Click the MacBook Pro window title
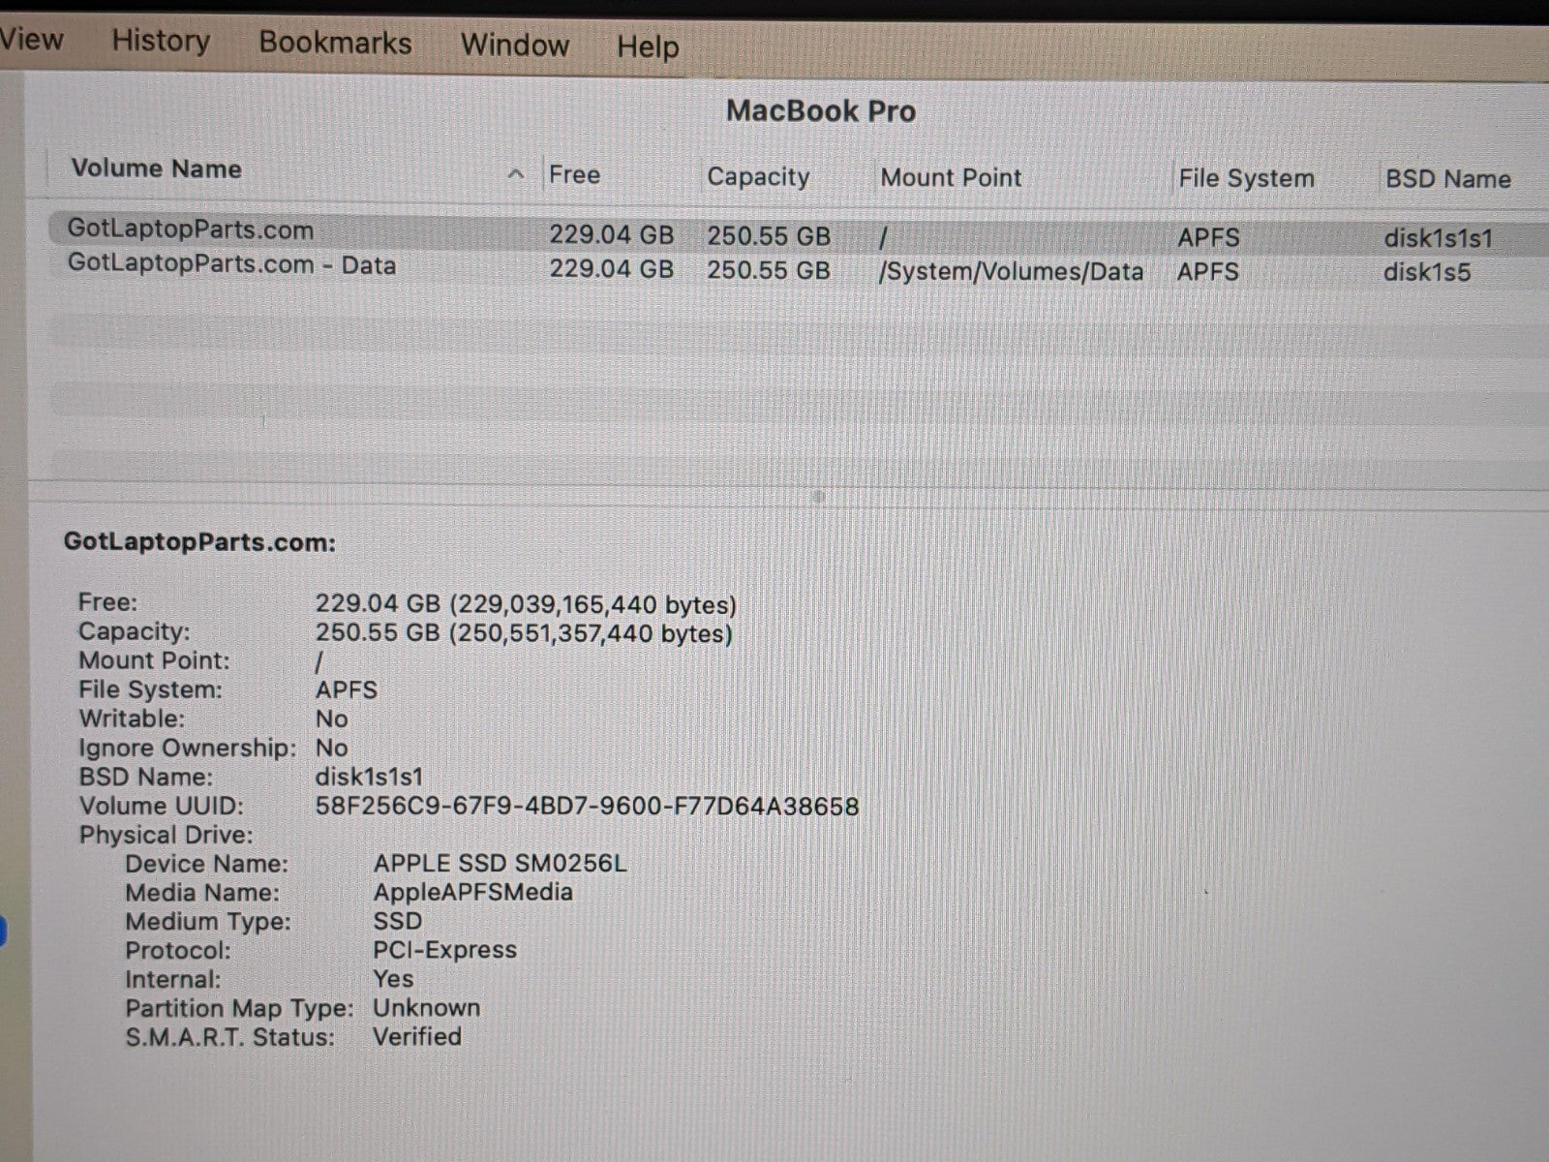This screenshot has width=1549, height=1162. pyautogui.click(x=820, y=111)
